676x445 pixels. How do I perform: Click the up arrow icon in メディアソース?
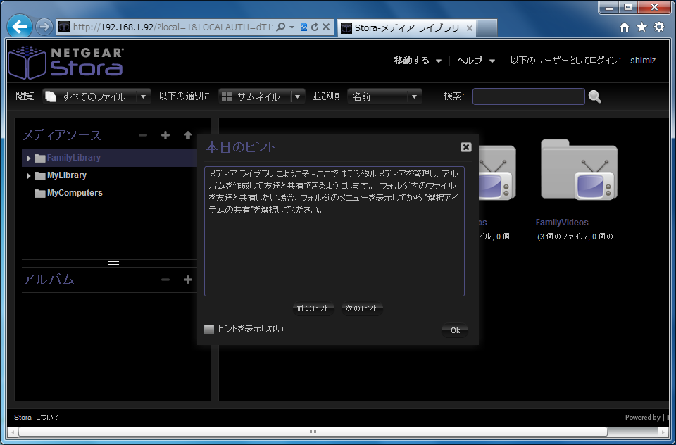coord(188,135)
